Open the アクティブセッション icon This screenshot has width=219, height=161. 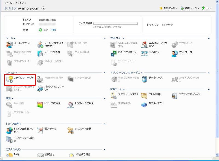pos(175,96)
